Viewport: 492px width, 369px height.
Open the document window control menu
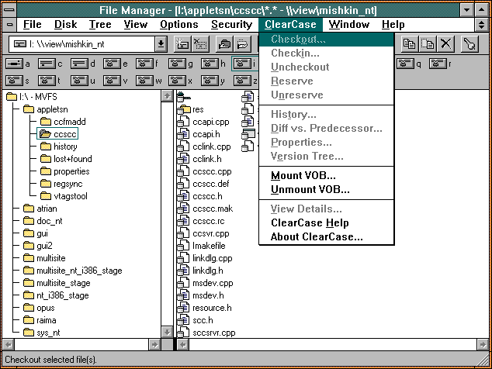(10, 25)
